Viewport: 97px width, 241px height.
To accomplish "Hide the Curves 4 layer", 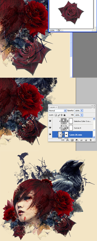I will tap(50, 127).
